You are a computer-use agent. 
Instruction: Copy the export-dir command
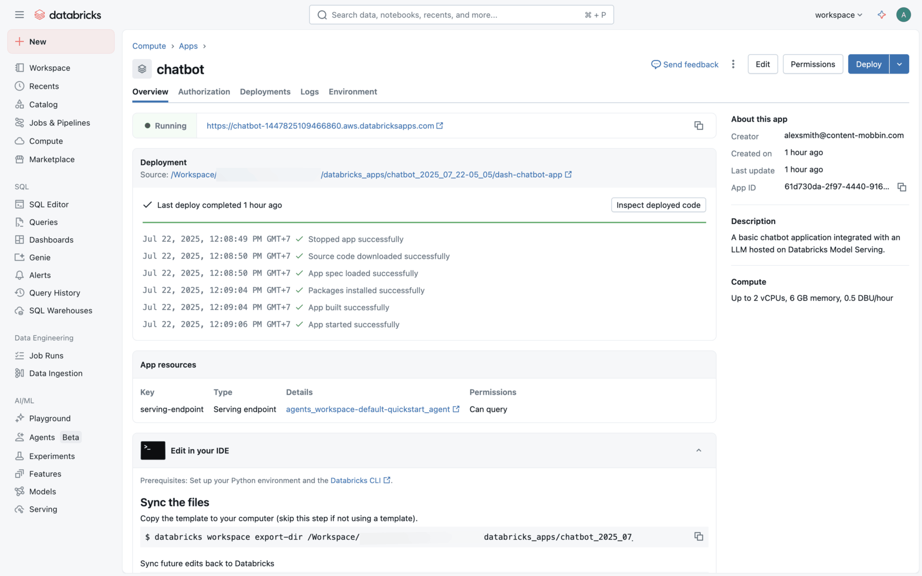point(698,536)
